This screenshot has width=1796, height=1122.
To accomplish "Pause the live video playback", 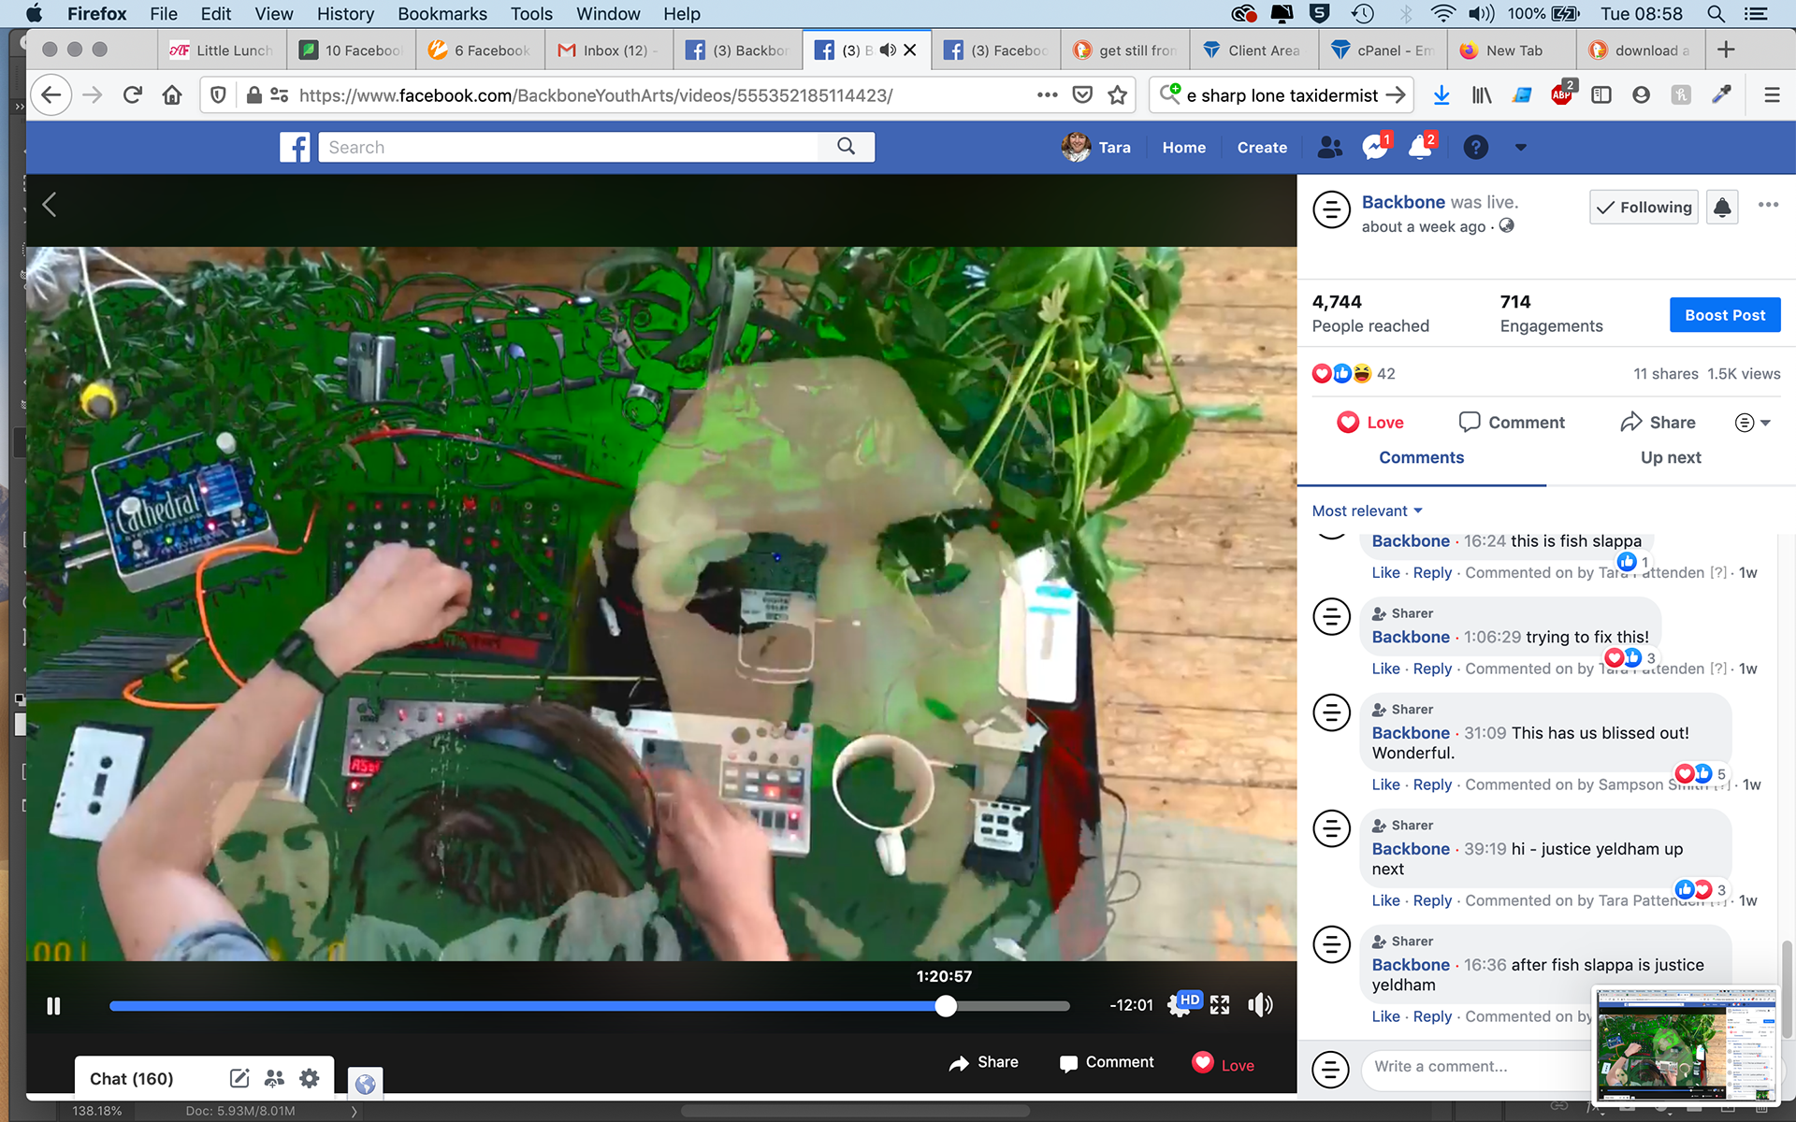I will point(53,1006).
